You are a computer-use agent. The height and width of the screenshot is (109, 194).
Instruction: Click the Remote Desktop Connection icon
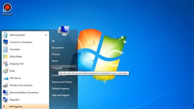[5, 93]
